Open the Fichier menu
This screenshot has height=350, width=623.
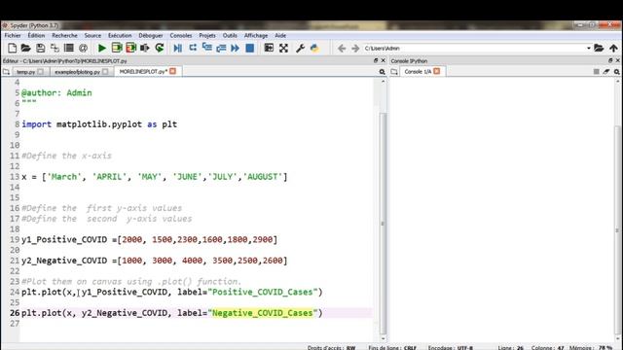click(x=13, y=35)
